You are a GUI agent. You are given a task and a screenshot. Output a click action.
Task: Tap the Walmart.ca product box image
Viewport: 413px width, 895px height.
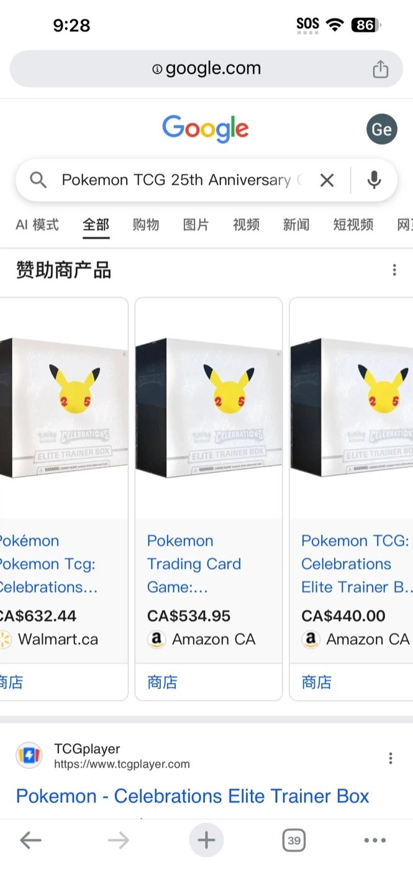coord(64,408)
